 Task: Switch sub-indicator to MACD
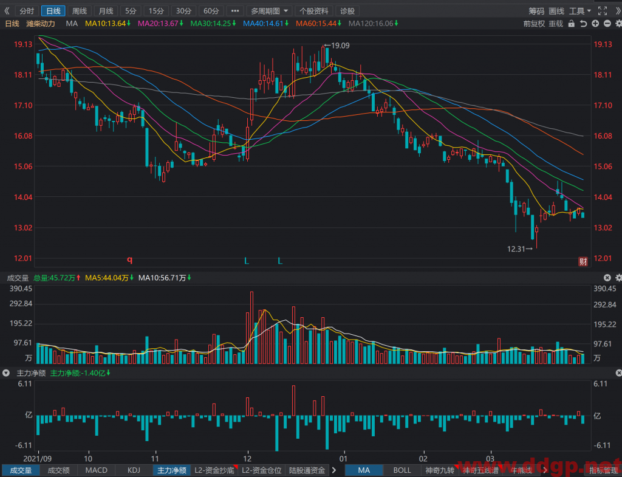point(97,470)
